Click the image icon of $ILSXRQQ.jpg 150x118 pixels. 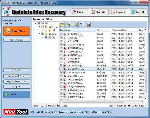(x=65, y=34)
